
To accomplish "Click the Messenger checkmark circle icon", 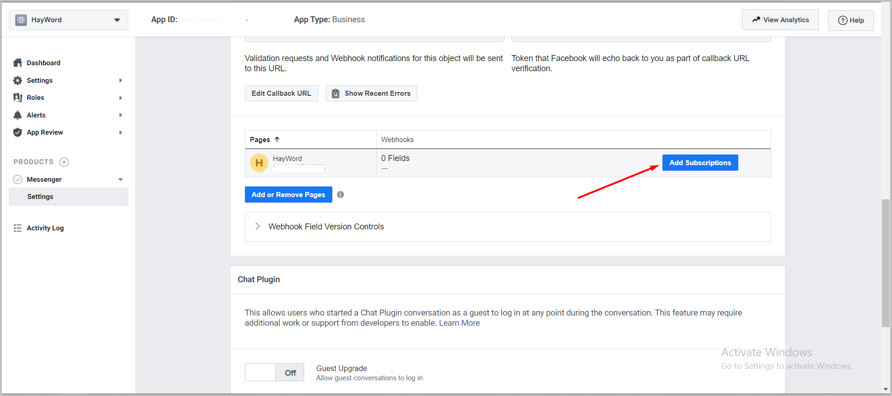I will pyautogui.click(x=18, y=179).
